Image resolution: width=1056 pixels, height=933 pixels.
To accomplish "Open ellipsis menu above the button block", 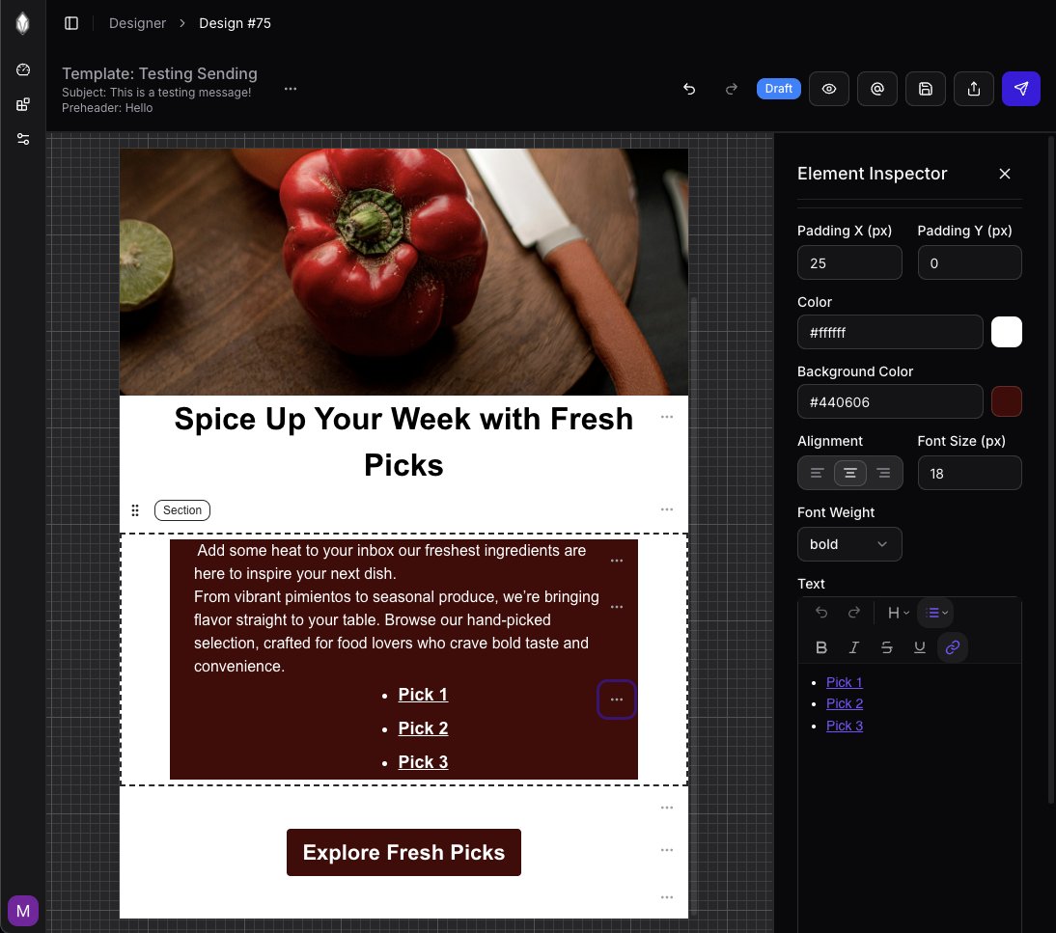I will (667, 808).
